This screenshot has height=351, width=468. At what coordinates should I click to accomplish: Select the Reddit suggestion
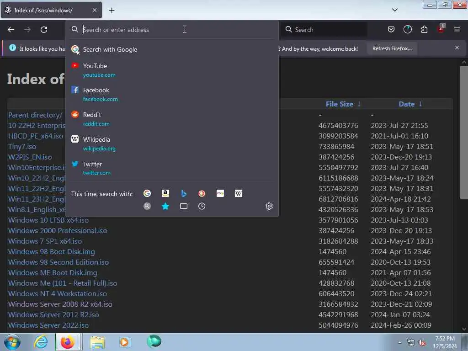pos(172,119)
